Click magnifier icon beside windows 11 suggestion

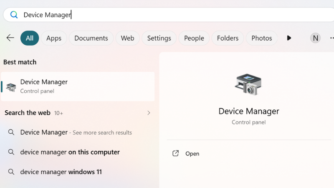point(11,172)
